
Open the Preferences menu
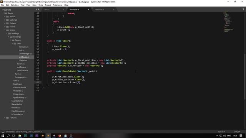(x=57, y=5)
